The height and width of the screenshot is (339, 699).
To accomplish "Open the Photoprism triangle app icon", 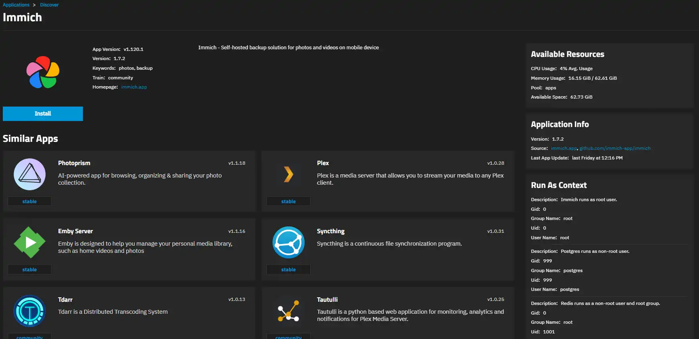I will pos(30,174).
